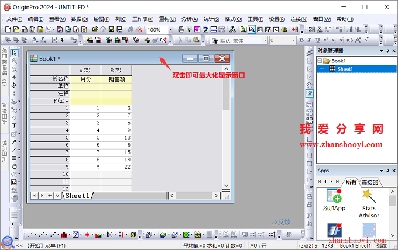Open the 分析(A) menu
398x250 pixels.
(x=190, y=19)
